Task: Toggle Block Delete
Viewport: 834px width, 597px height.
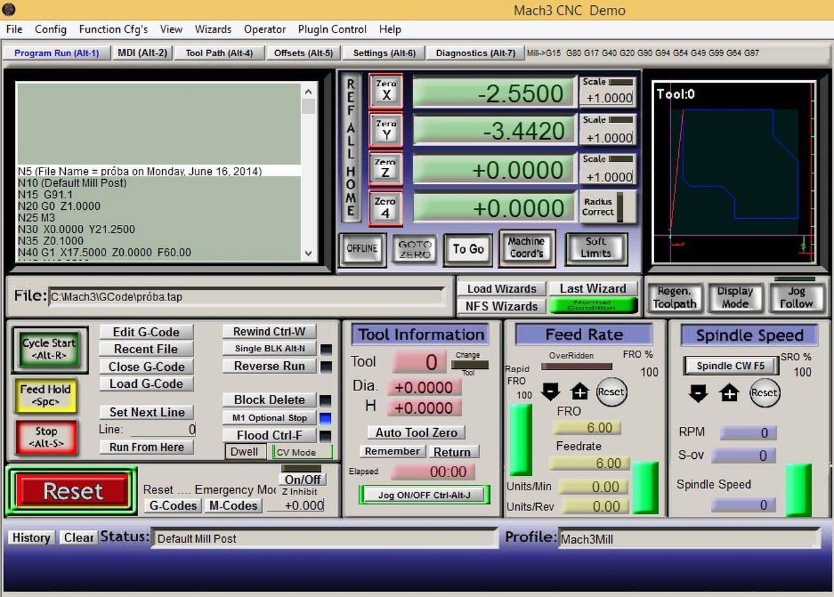Action: [270, 400]
